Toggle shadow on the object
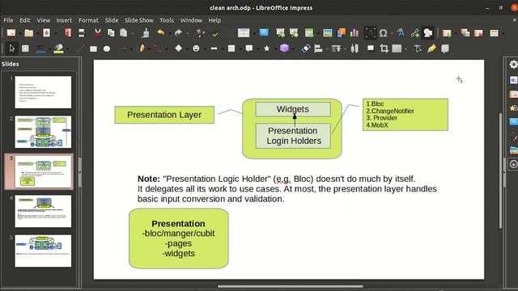 pyautogui.click(x=371, y=48)
